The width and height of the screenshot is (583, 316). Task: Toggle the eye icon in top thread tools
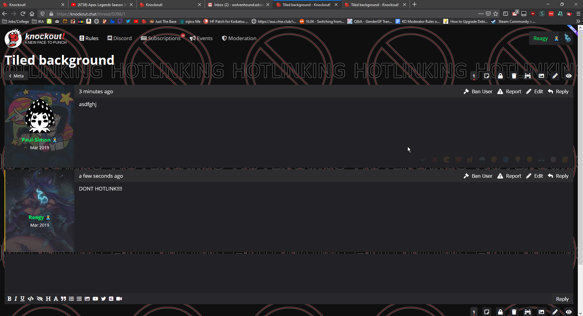tap(569, 76)
